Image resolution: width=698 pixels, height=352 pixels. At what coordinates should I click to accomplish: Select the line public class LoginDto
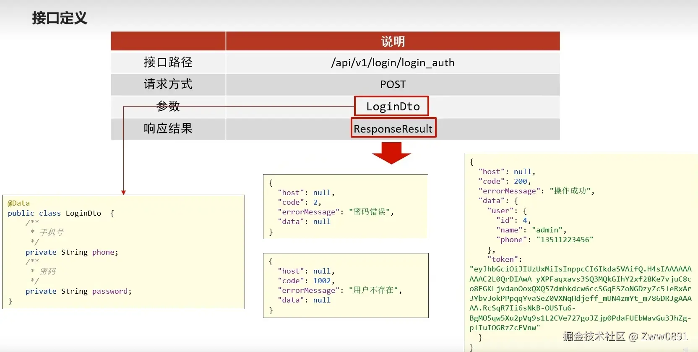(61, 213)
